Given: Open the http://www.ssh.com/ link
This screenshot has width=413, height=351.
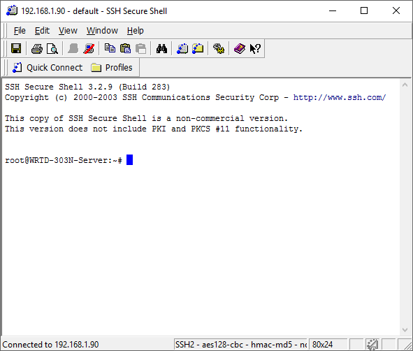Looking at the screenshot, I should pyautogui.click(x=340, y=97).
